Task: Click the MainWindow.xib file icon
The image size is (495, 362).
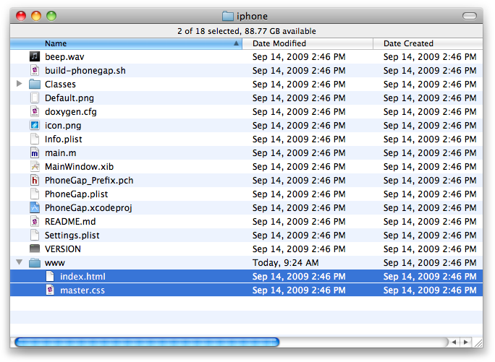Action: pos(34,166)
